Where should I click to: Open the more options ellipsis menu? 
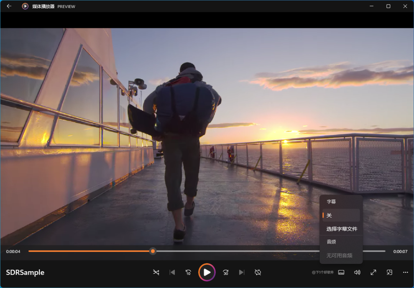(406, 272)
